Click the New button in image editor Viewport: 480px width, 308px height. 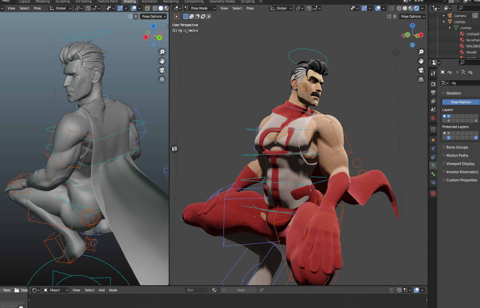(x=7, y=290)
